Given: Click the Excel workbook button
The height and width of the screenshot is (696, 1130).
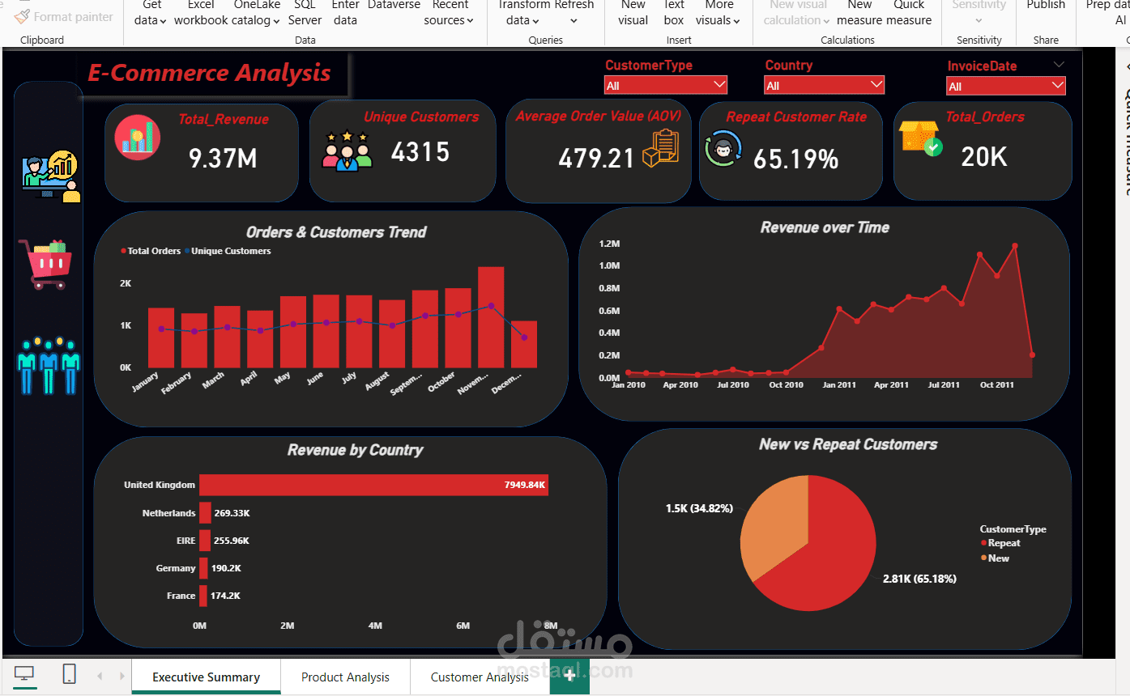Looking at the screenshot, I should click(x=201, y=13).
